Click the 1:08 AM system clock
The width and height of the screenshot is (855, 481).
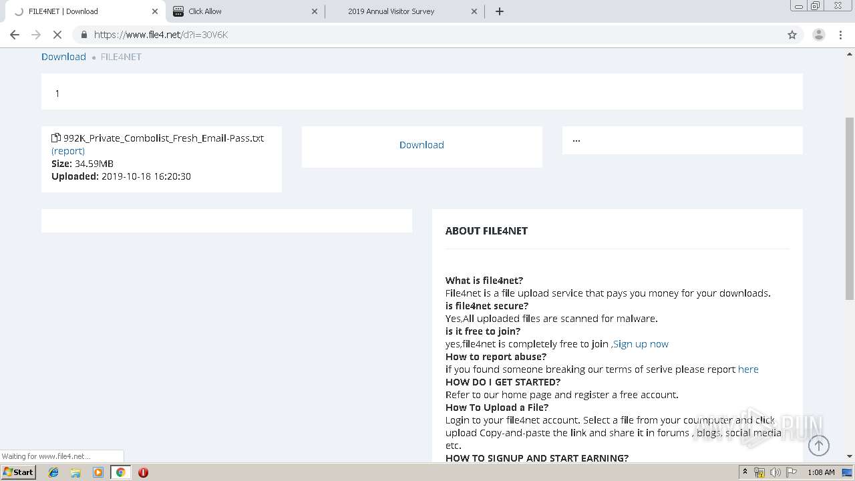821,472
